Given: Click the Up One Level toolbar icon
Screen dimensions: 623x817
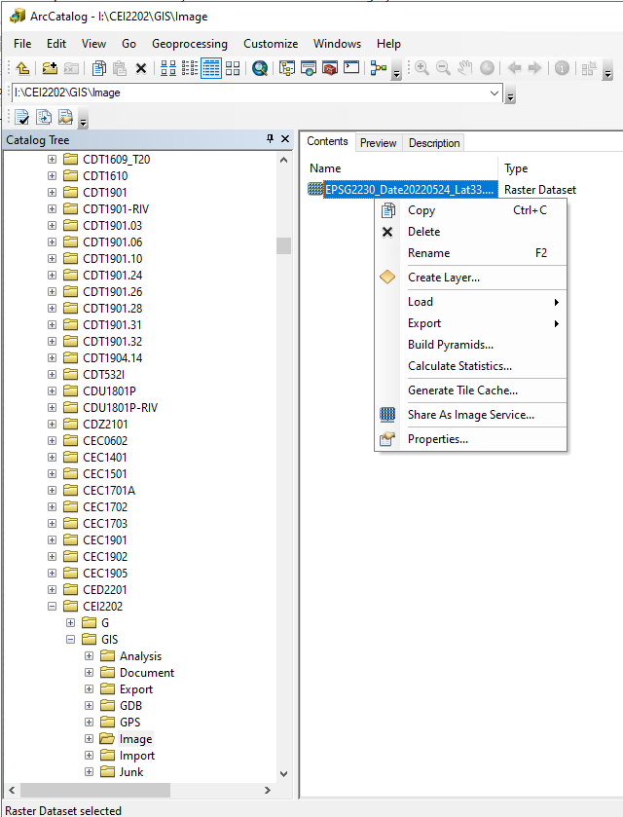Looking at the screenshot, I should point(22,68).
